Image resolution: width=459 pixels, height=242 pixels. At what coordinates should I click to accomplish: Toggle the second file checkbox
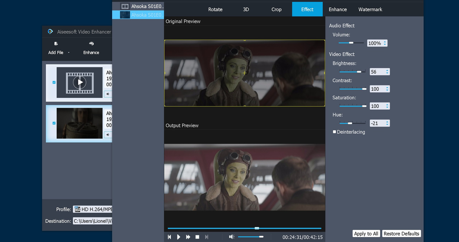(x=54, y=123)
